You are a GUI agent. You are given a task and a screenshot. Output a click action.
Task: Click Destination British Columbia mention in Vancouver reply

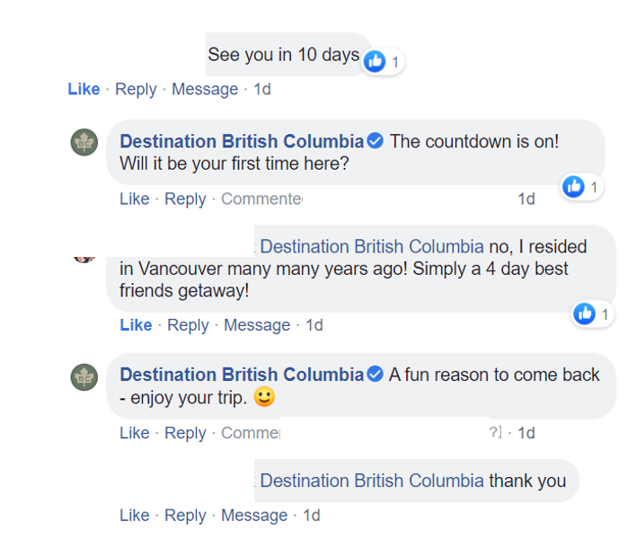click(372, 246)
